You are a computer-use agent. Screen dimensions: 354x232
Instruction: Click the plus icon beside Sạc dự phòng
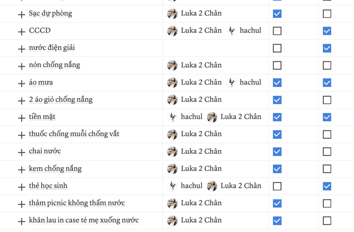click(21, 14)
